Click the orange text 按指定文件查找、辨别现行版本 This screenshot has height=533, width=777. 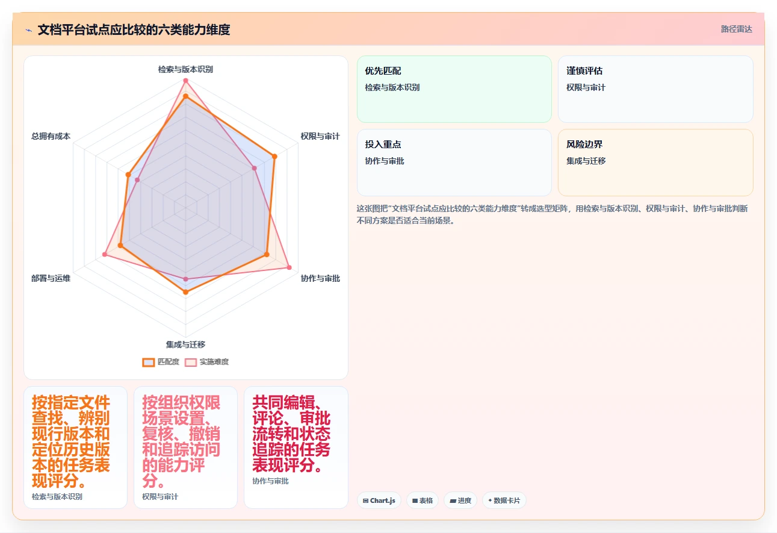71,441
